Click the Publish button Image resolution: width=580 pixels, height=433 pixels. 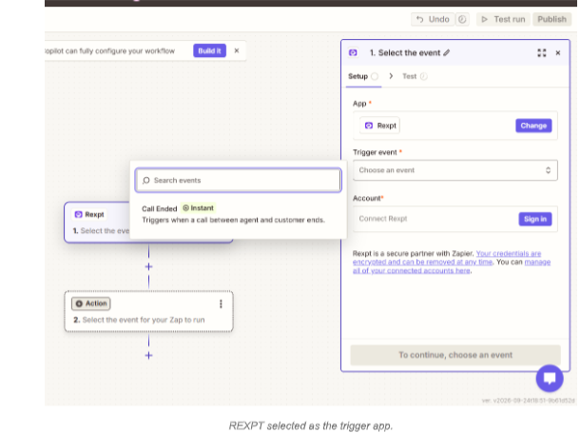[551, 19]
